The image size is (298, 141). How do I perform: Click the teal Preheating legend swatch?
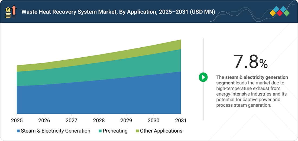point(100,131)
